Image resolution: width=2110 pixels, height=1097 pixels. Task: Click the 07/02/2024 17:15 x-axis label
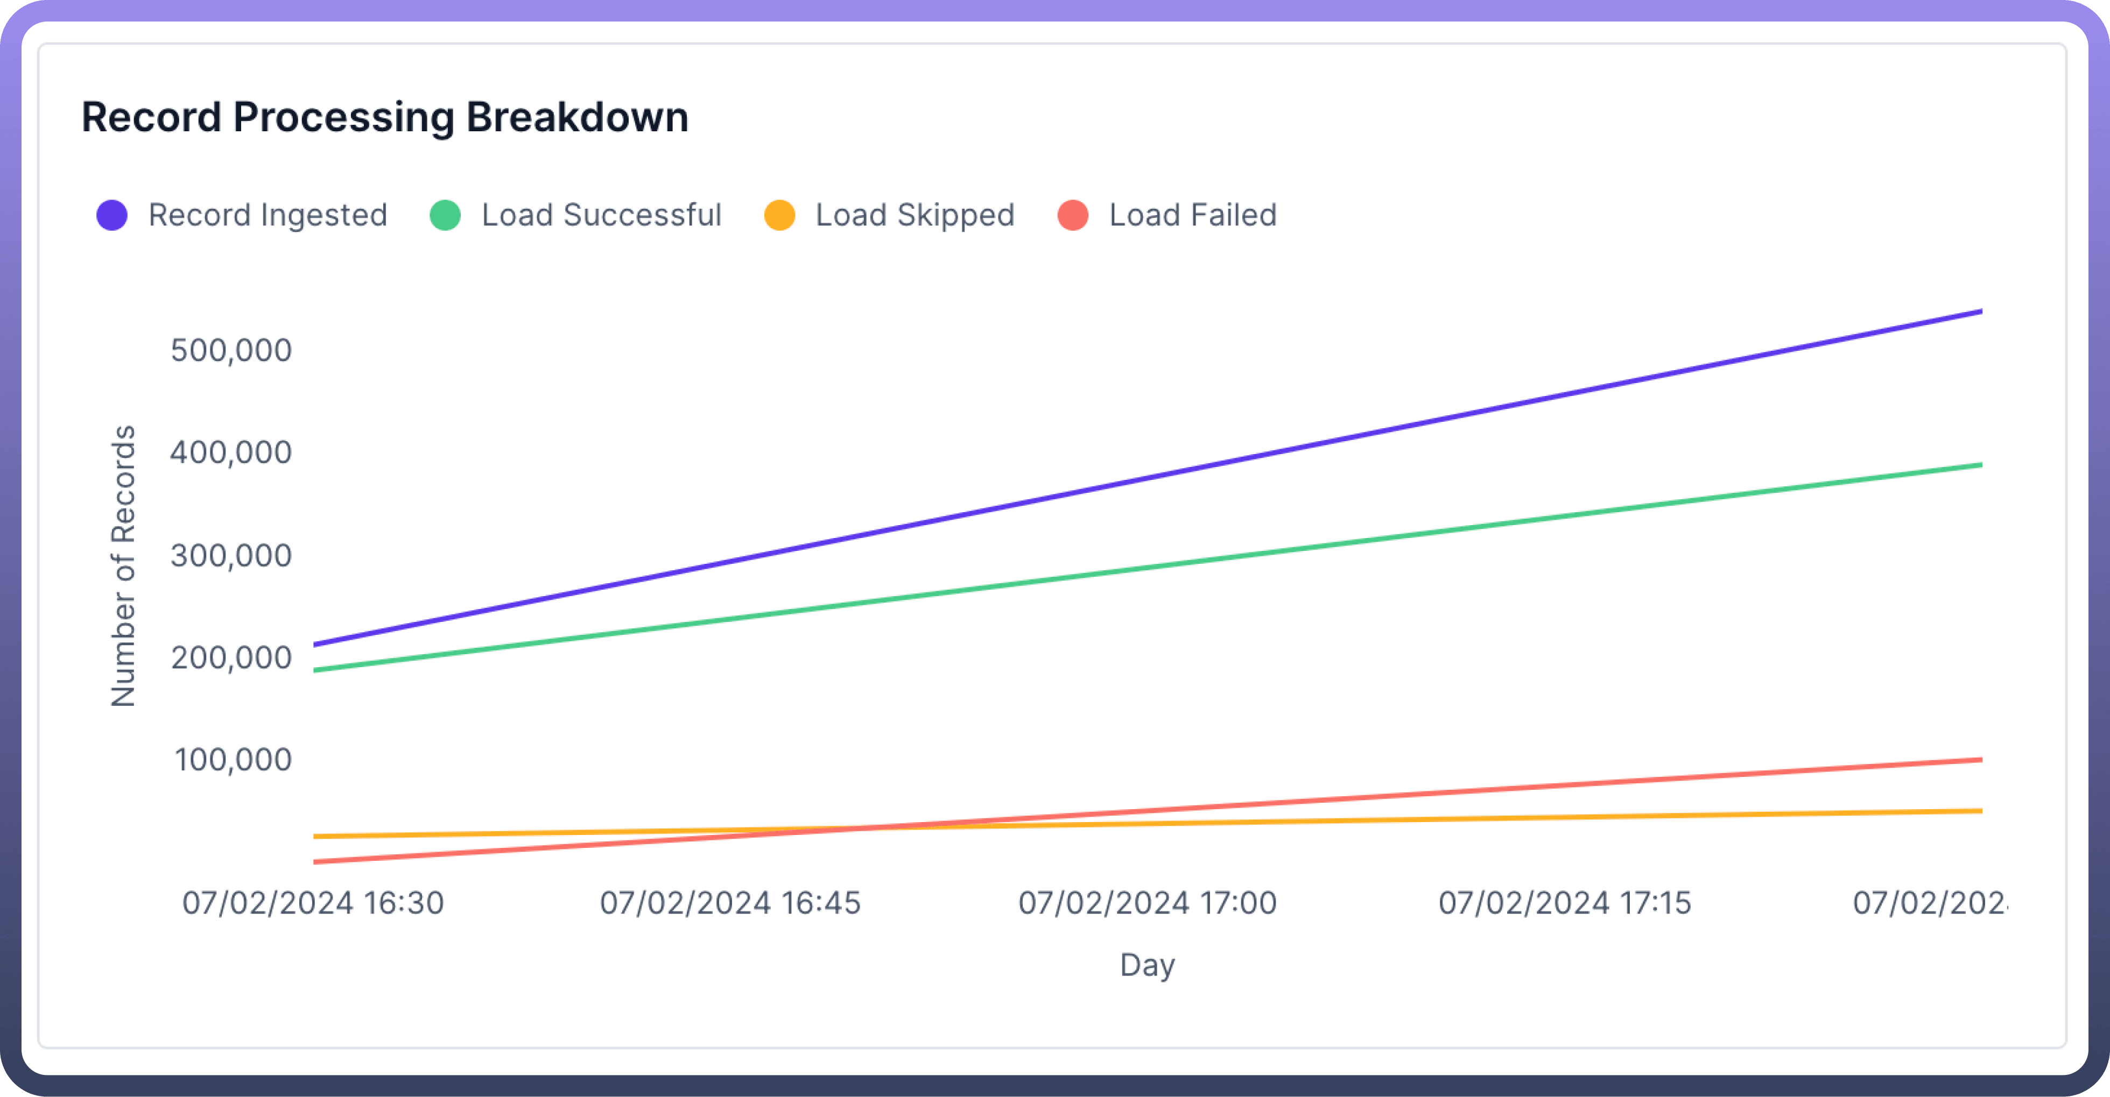point(1565,903)
